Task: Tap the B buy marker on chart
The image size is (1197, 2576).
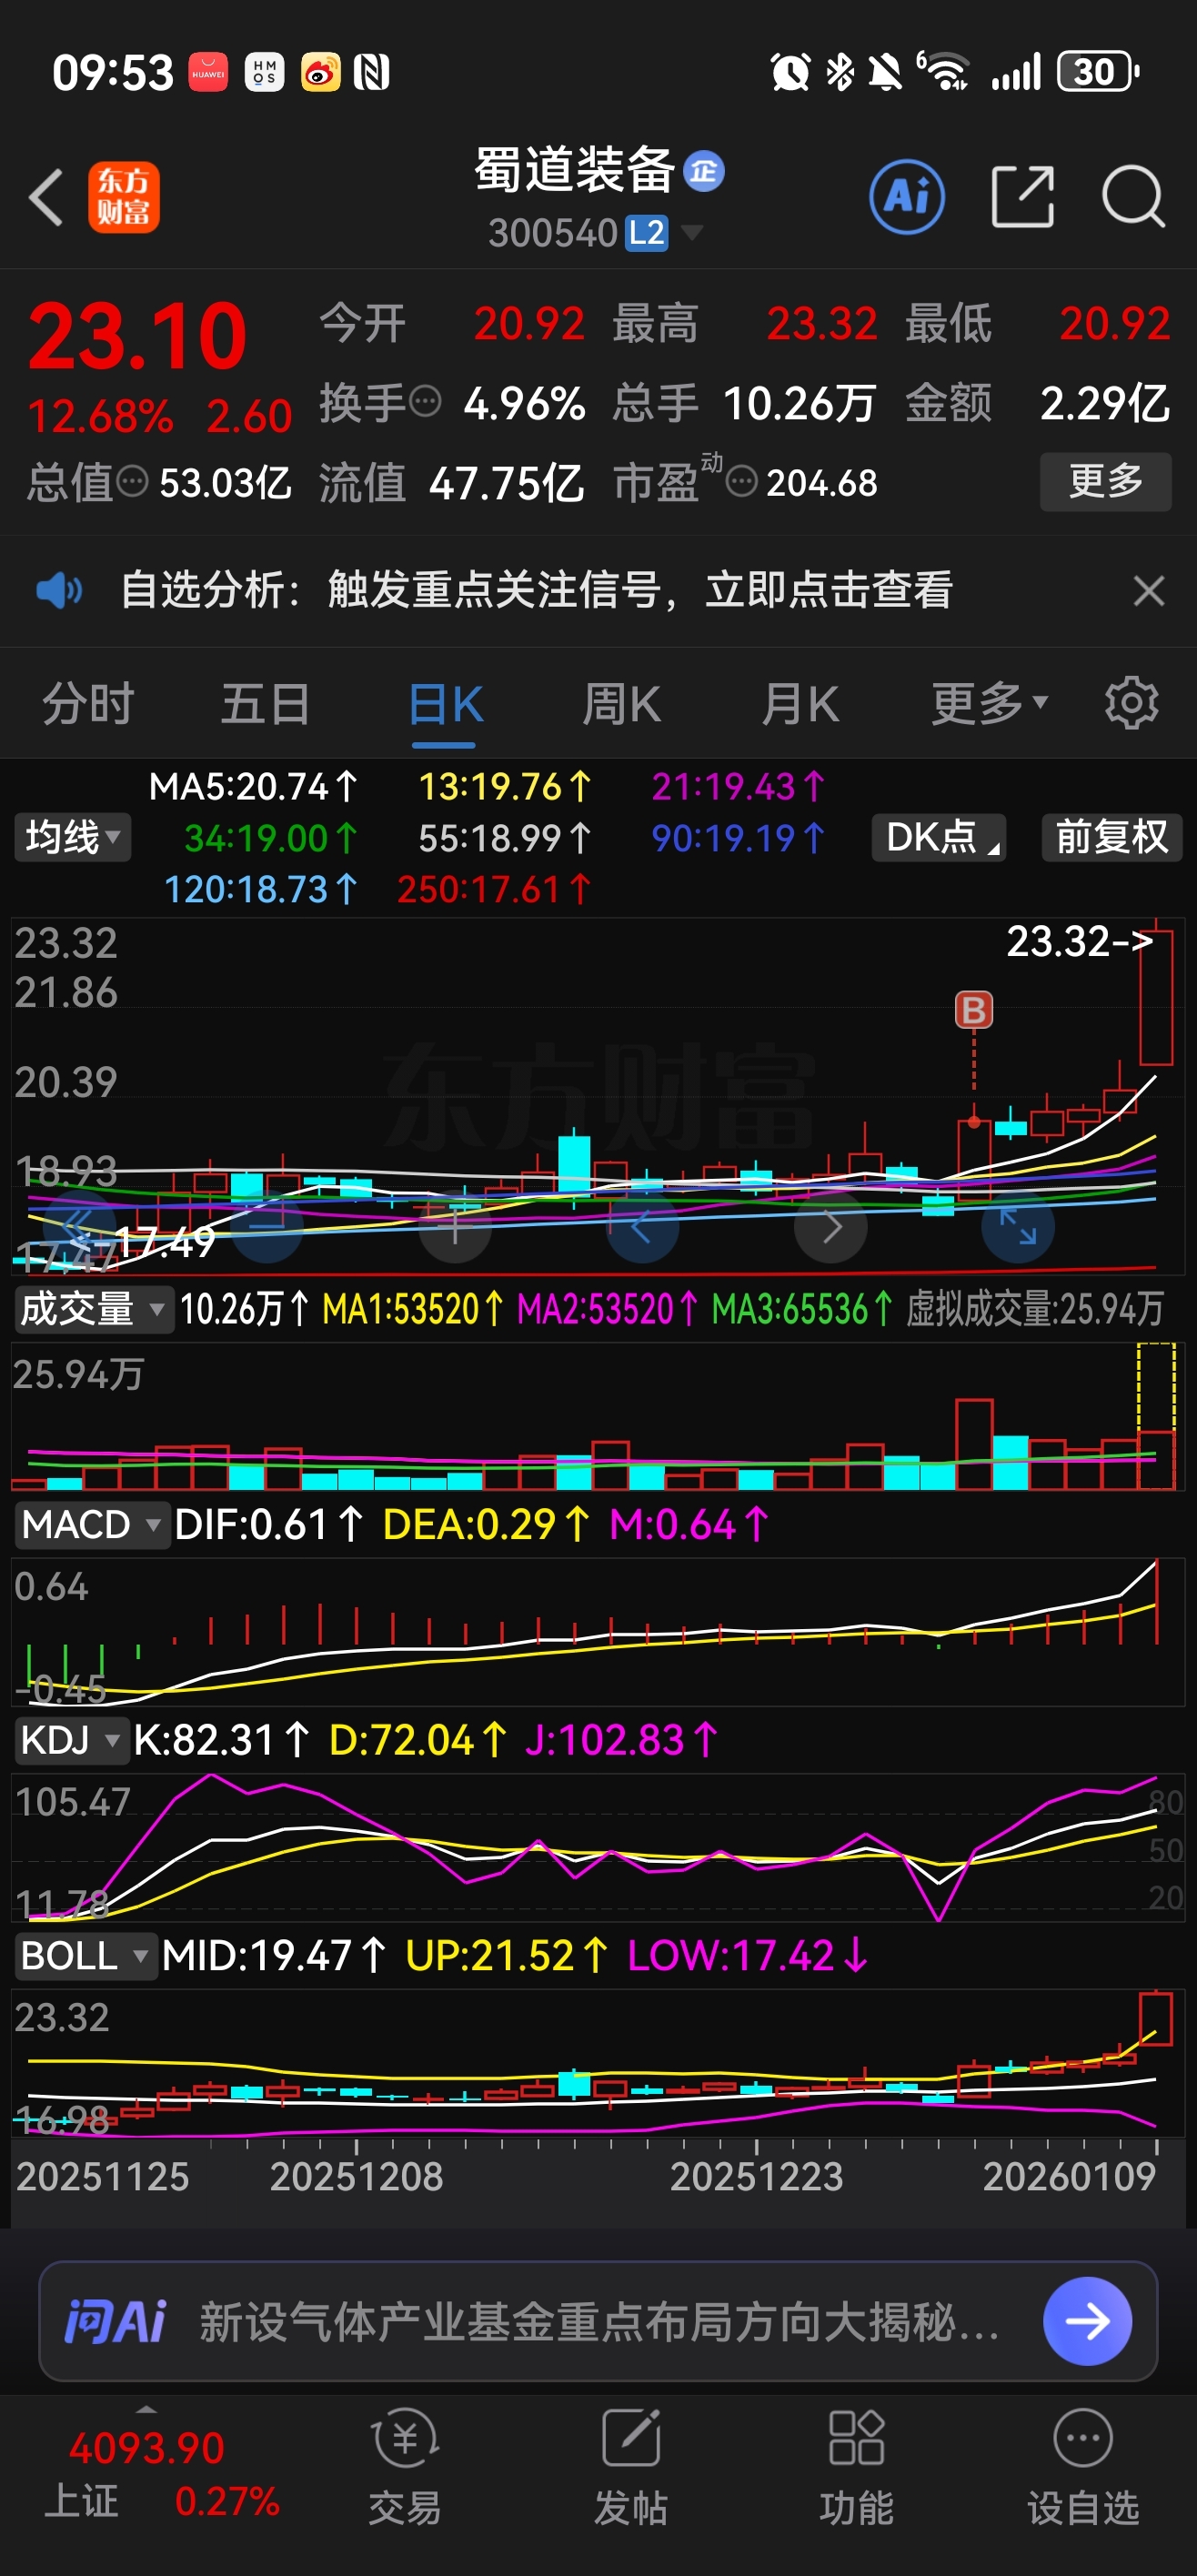Action: pos(973,1010)
